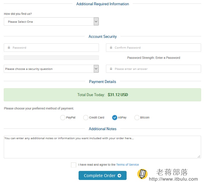Click the password strength meter bar
The height and width of the screenshot is (182, 204).
point(51,58)
